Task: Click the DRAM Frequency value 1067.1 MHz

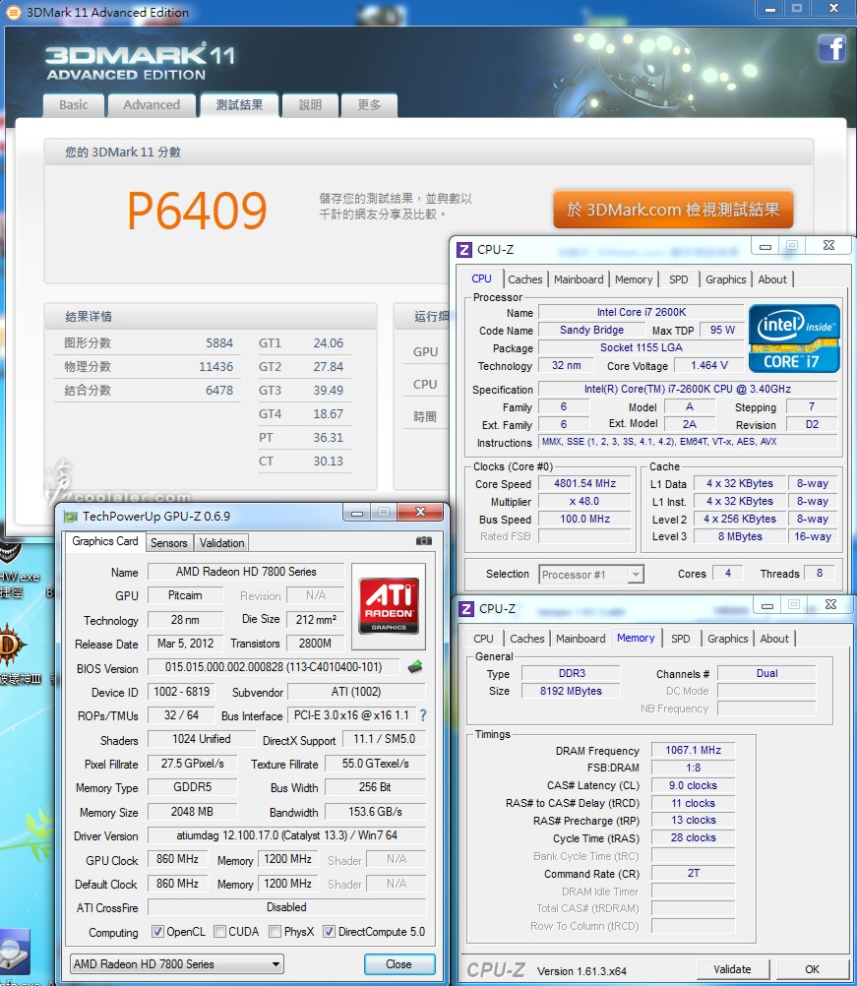Action: click(x=693, y=750)
